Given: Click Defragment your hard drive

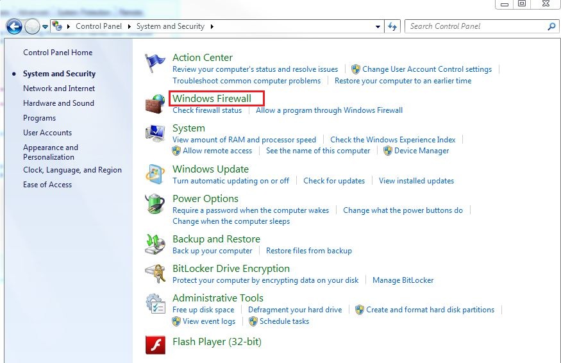Looking at the screenshot, I should click(295, 310).
